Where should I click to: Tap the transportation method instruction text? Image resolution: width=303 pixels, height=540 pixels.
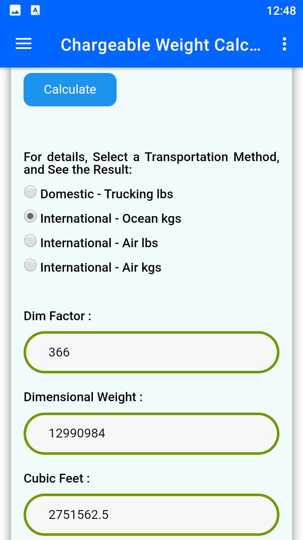(x=151, y=163)
